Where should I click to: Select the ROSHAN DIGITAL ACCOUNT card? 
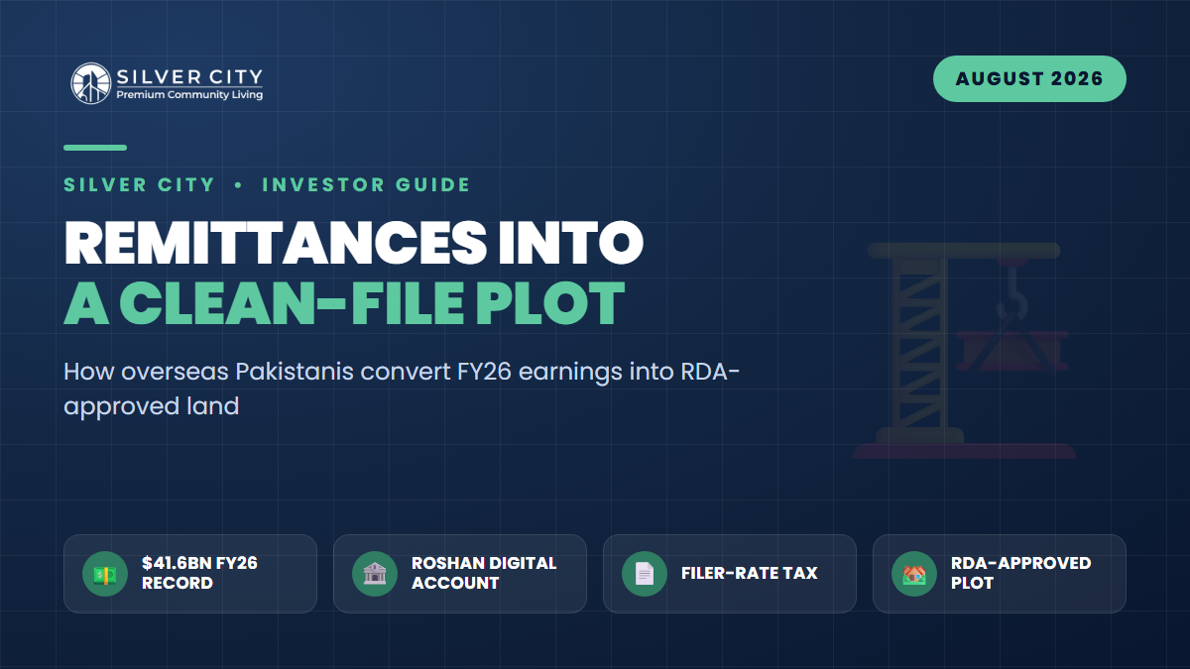[x=460, y=574]
